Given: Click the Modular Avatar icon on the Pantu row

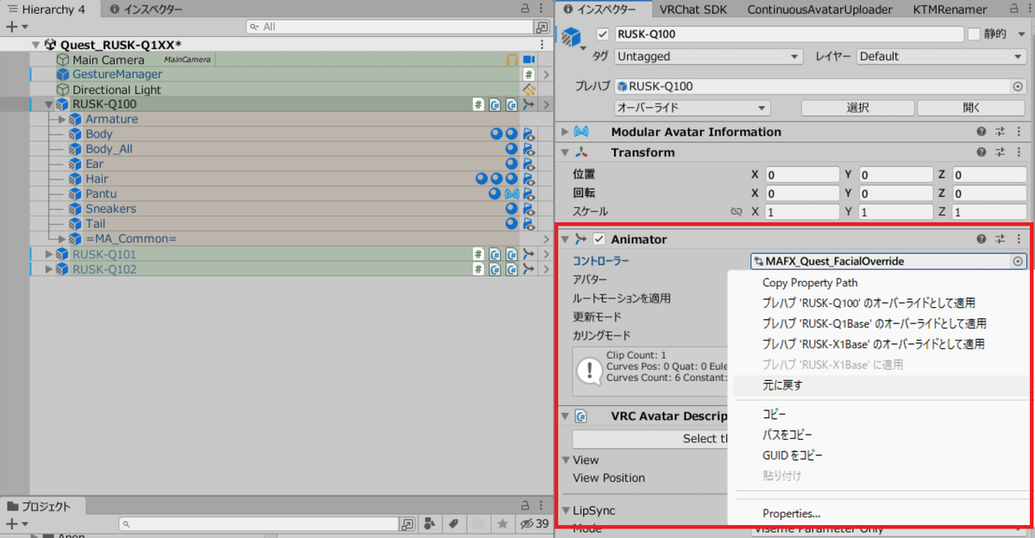Looking at the screenshot, I should [x=511, y=194].
